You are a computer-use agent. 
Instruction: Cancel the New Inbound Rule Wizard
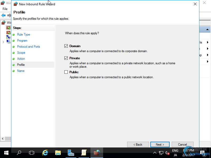coord(183,144)
